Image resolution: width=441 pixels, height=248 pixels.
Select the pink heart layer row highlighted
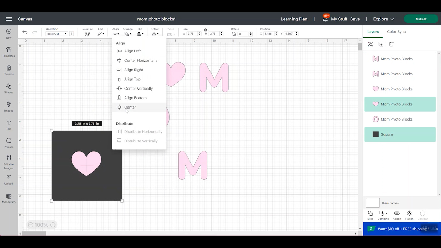click(x=400, y=104)
